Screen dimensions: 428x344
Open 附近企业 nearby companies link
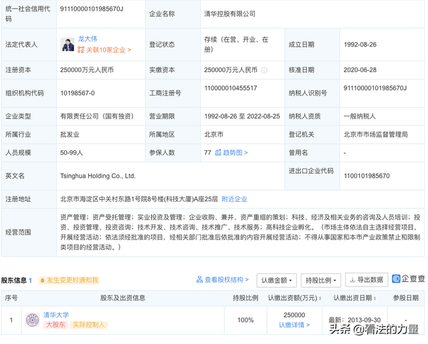pyautogui.click(x=234, y=199)
